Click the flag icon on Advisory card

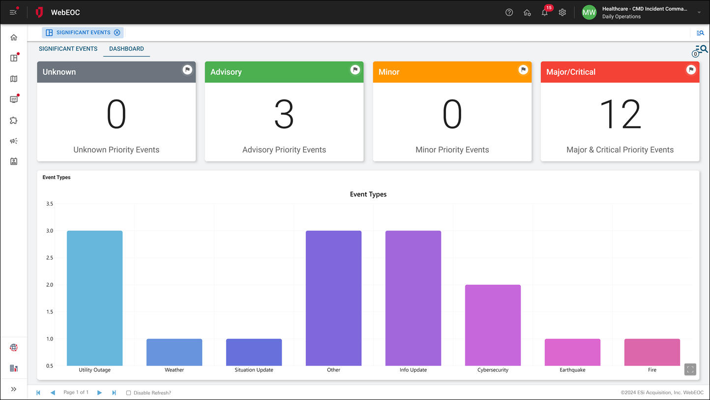[x=355, y=69]
